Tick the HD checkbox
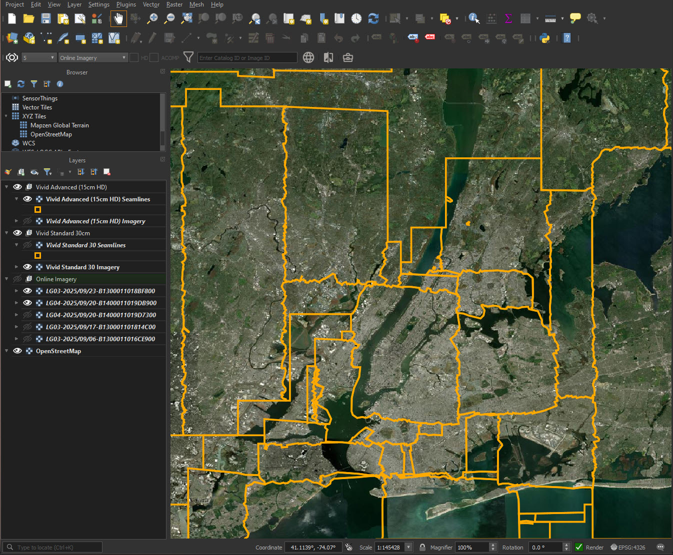Screen dimensions: 673x555 [134, 57]
